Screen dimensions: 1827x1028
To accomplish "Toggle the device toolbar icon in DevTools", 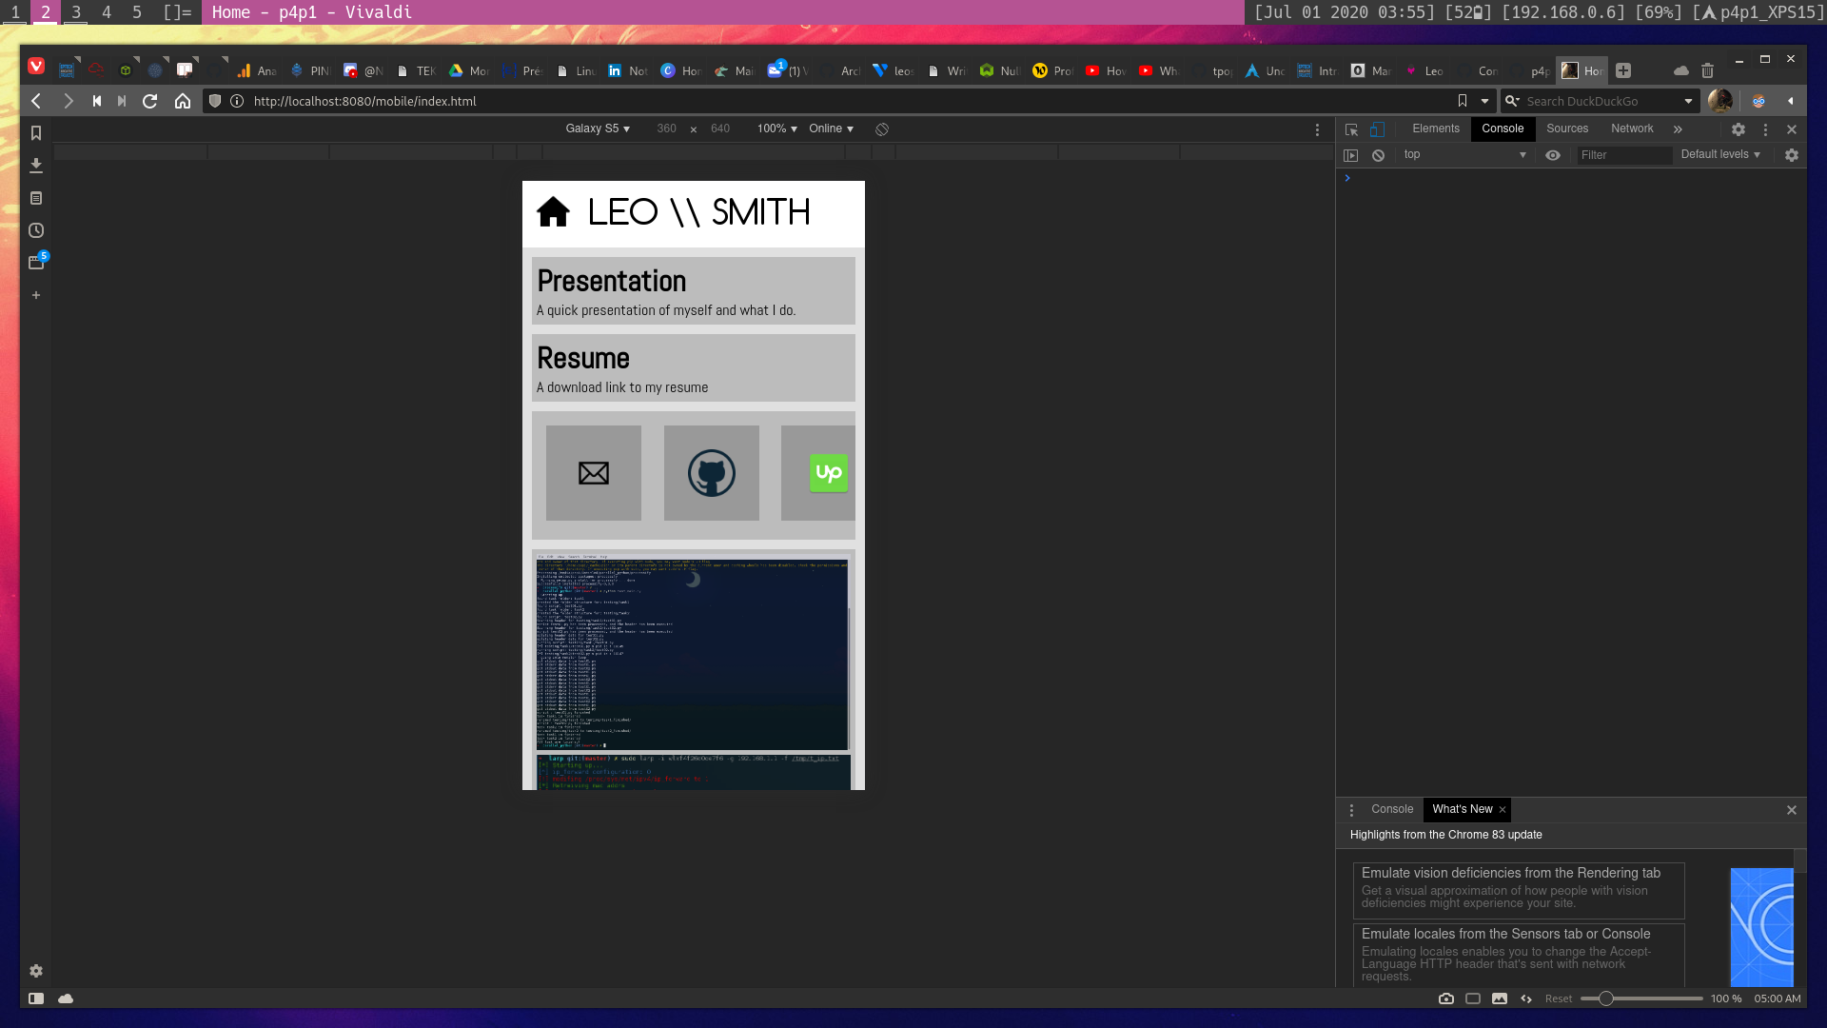I will [x=1377, y=129].
